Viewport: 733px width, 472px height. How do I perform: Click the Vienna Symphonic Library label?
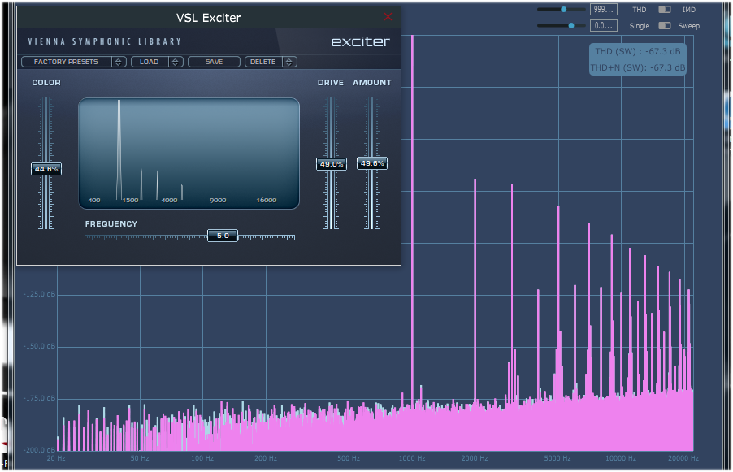coord(104,41)
